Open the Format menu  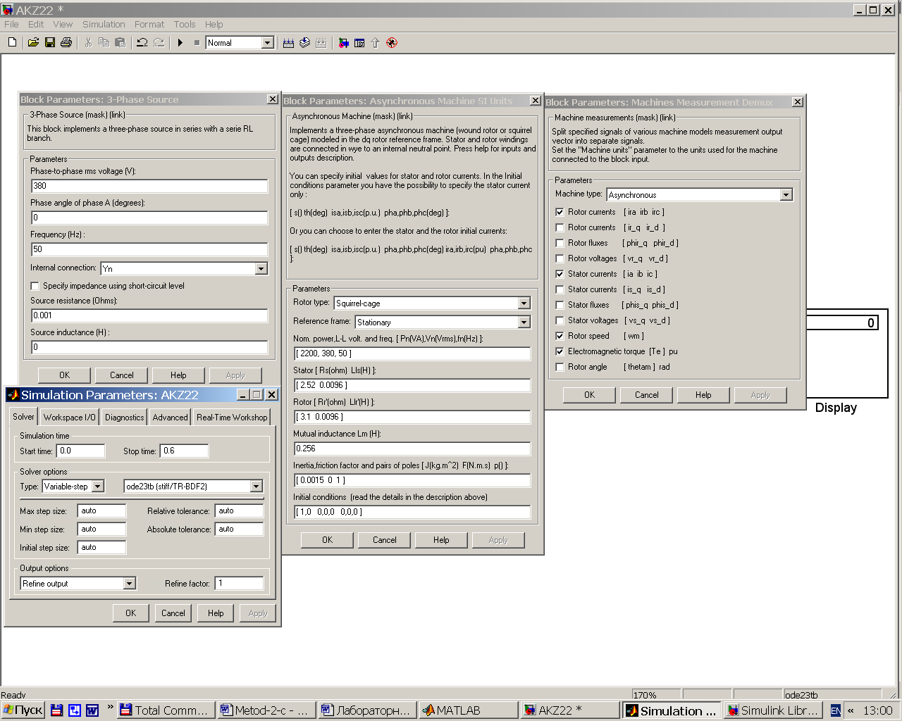149,24
